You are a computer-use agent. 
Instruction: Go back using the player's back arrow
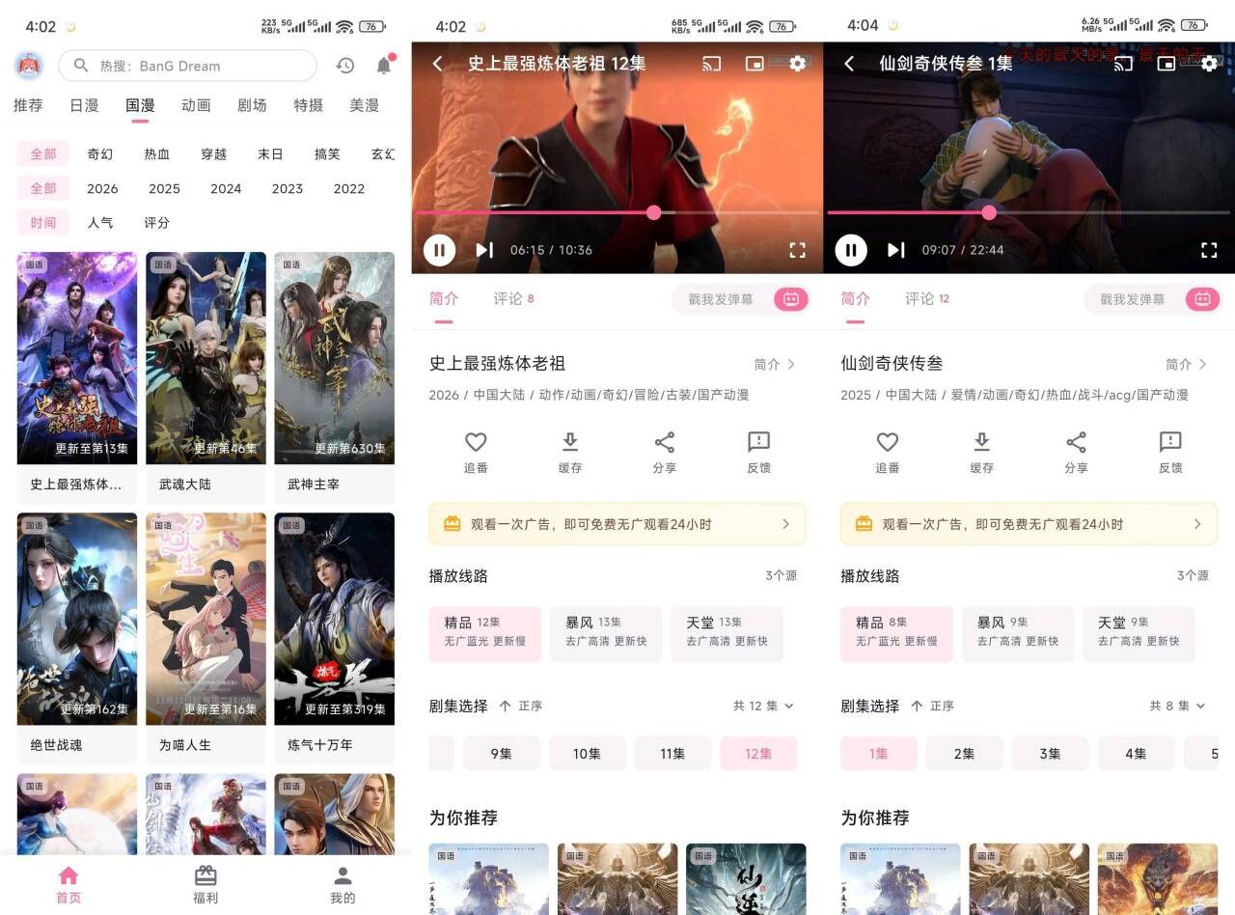[436, 63]
